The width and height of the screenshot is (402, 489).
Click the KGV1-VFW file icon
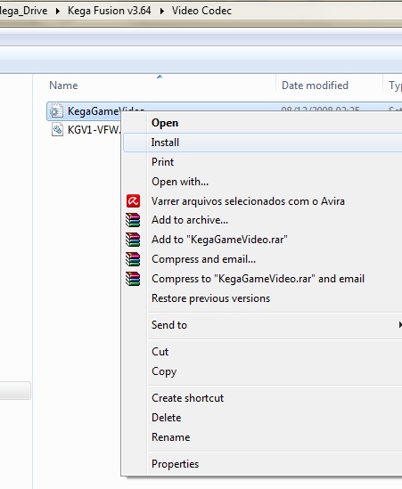[x=57, y=129]
